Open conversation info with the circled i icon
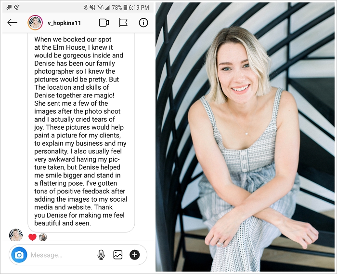The width and height of the screenshot is (337, 274). tap(143, 23)
